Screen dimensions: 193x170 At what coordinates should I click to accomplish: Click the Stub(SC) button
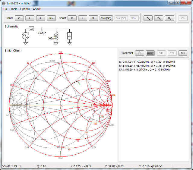tap(121, 18)
